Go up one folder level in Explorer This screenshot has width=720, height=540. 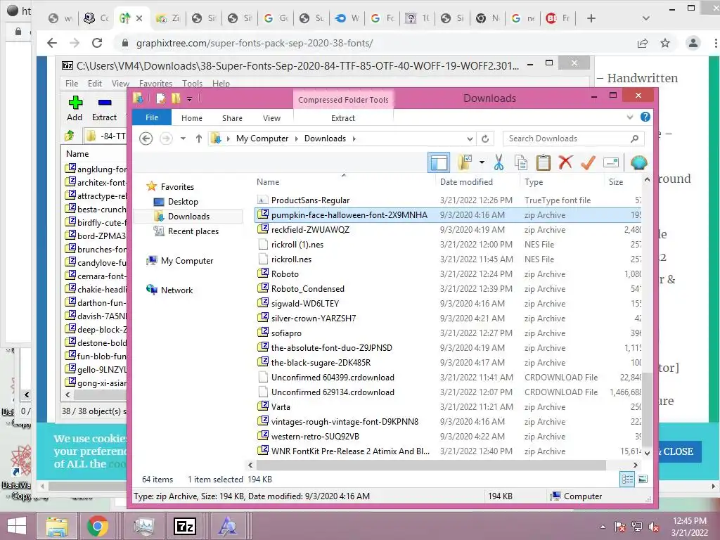[199, 139]
